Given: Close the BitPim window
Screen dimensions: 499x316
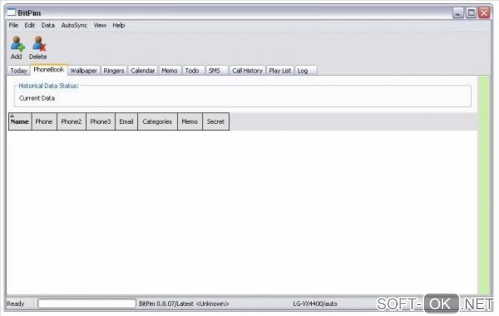Looking at the screenshot, I should tap(484, 13).
